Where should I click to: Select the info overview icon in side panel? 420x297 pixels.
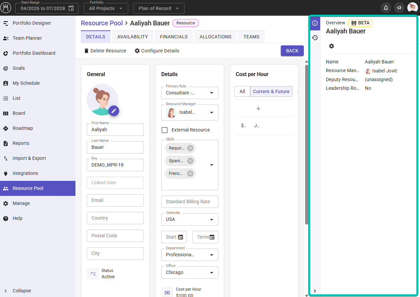(x=315, y=23)
